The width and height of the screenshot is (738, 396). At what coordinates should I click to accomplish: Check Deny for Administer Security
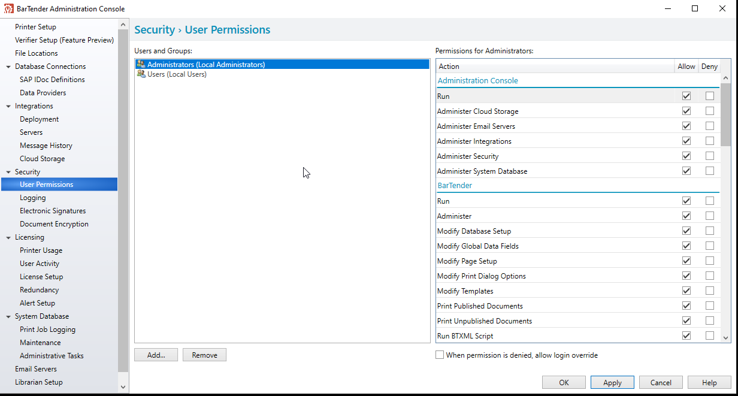(x=710, y=156)
